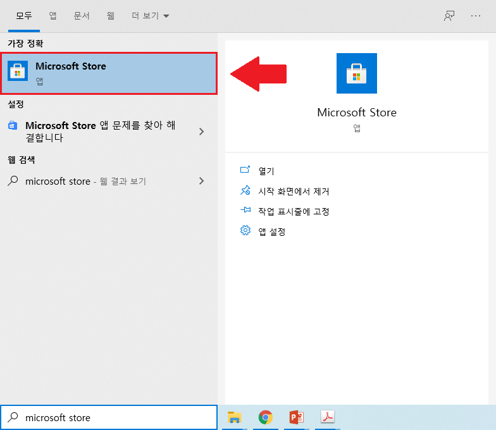Open the feedback person icon
This screenshot has width=496, height=430.
pyautogui.click(x=449, y=16)
